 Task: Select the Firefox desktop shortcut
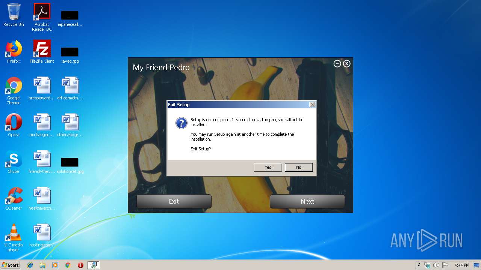coord(14,52)
